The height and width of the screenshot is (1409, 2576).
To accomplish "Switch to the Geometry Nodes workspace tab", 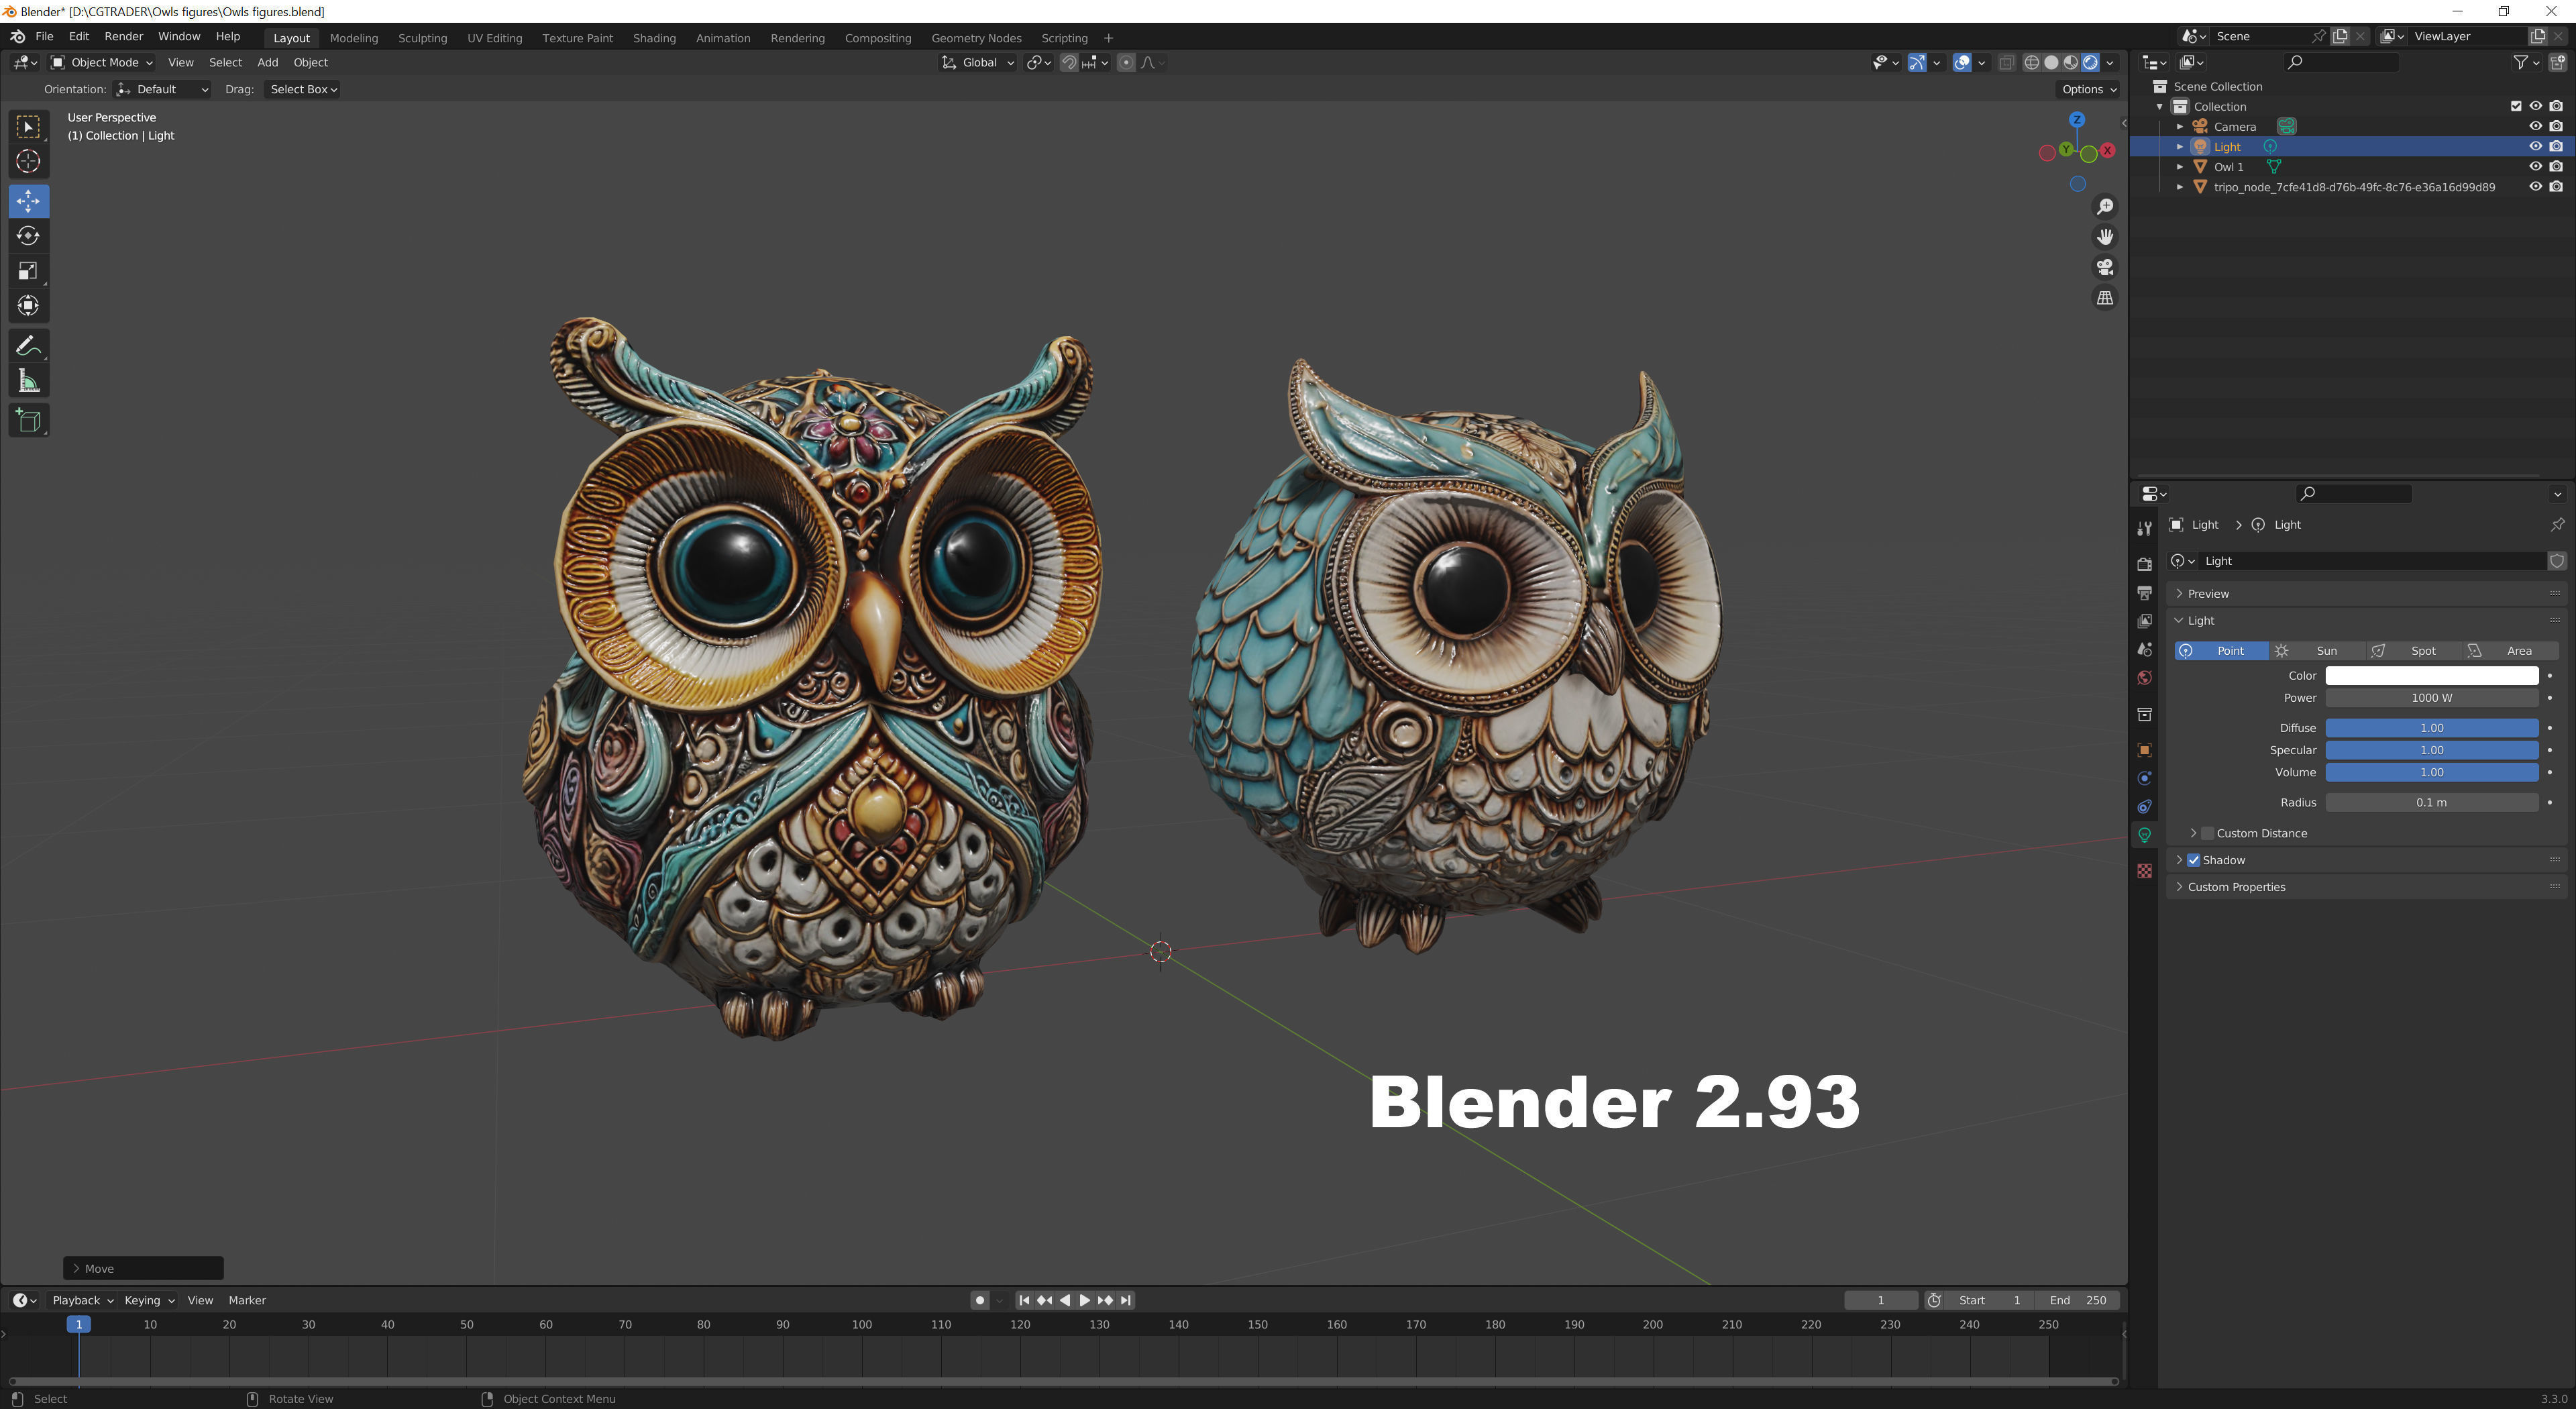I will click(x=976, y=38).
